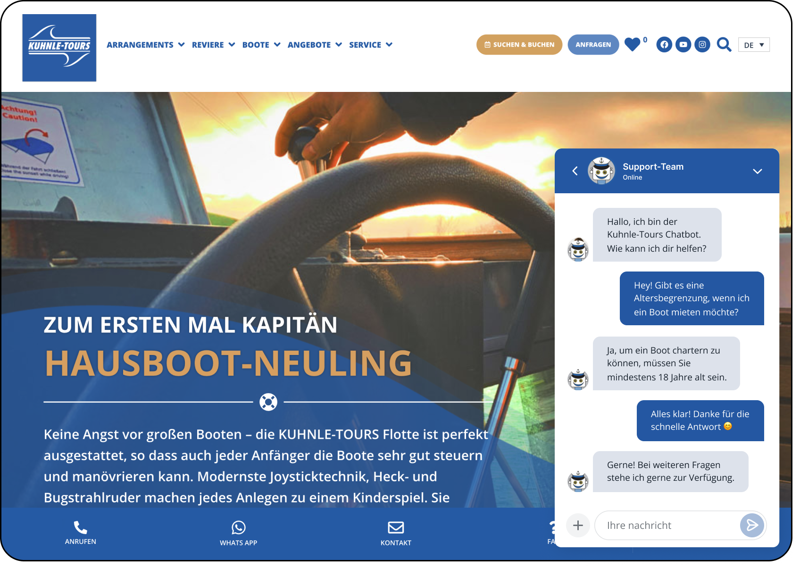
Task: Focus the Ihre nachricht message field
Action: 666,525
